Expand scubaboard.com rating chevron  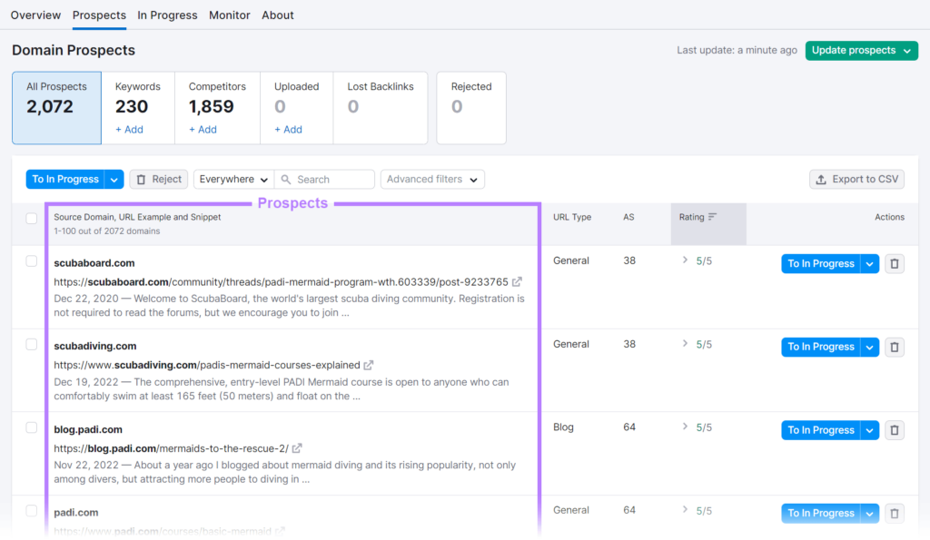pyautogui.click(x=685, y=260)
